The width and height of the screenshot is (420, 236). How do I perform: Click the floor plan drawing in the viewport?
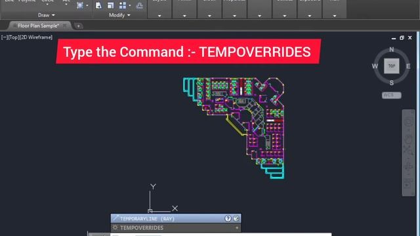234,128
